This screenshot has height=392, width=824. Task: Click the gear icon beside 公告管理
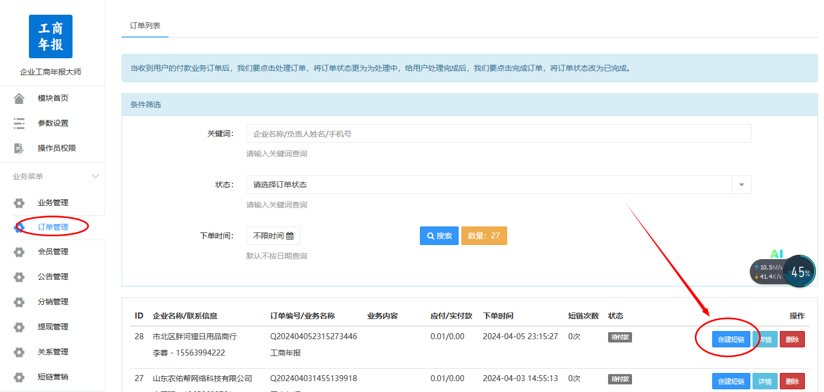pyautogui.click(x=19, y=277)
